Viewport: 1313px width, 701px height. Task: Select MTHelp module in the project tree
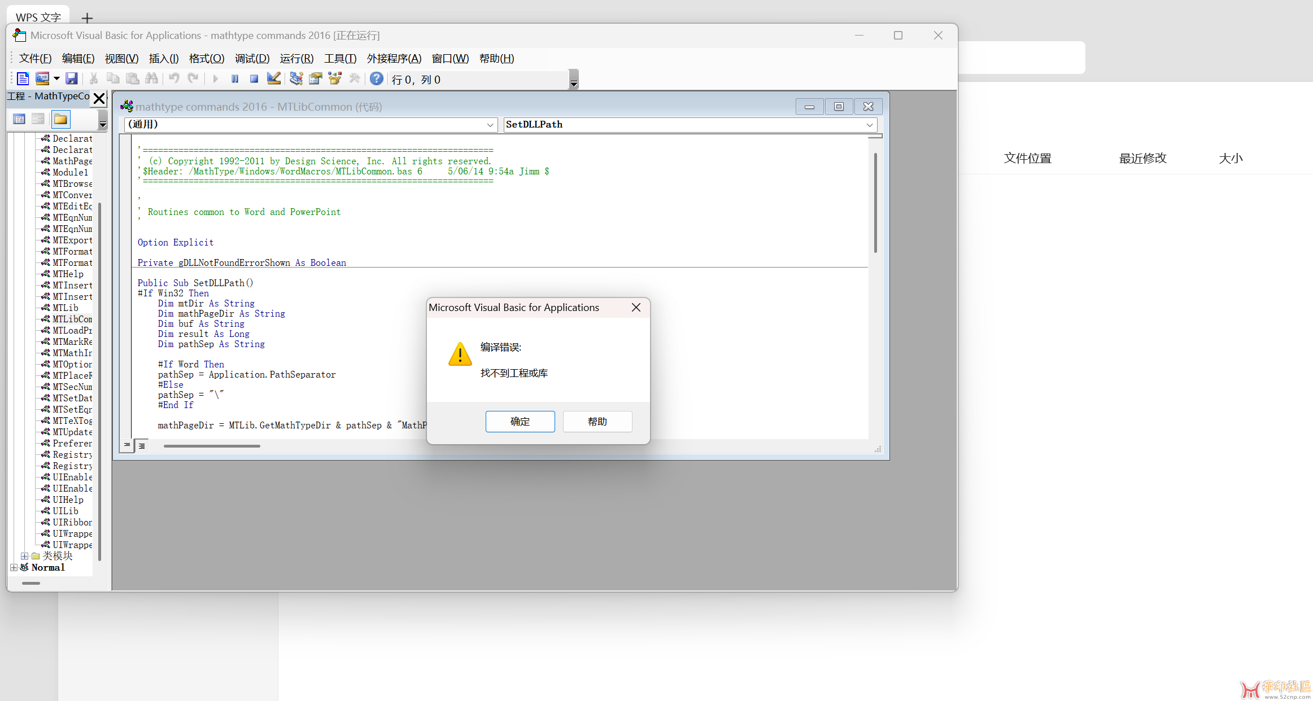point(68,274)
